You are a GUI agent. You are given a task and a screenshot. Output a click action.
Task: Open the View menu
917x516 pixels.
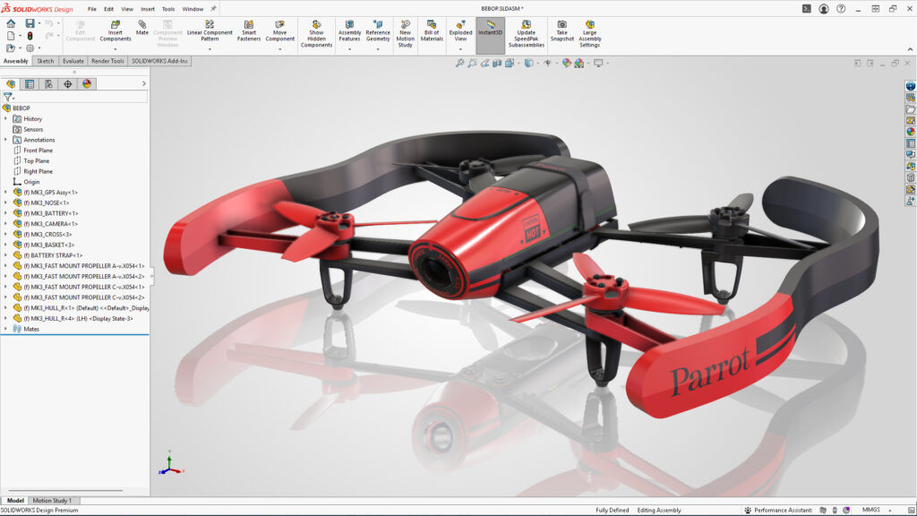[127, 9]
